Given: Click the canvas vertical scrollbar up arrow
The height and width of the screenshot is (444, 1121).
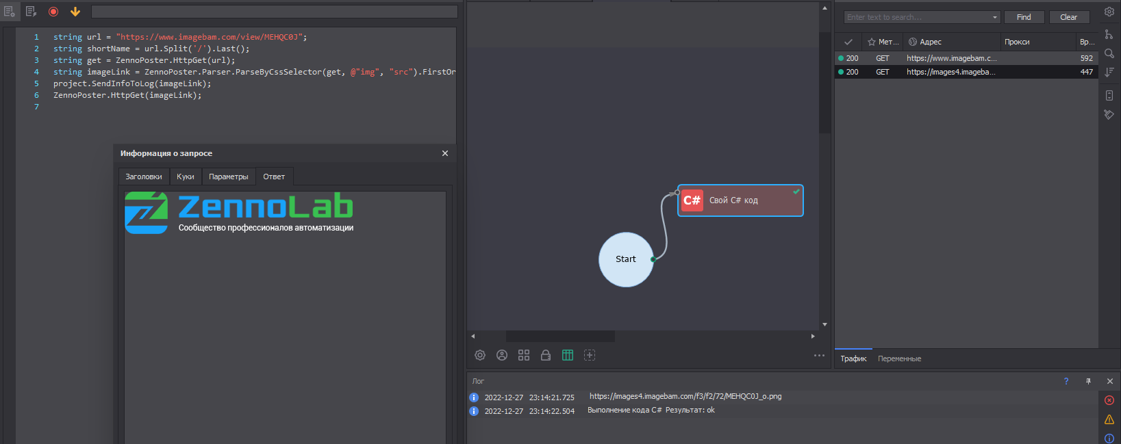Looking at the screenshot, I should (824, 8).
